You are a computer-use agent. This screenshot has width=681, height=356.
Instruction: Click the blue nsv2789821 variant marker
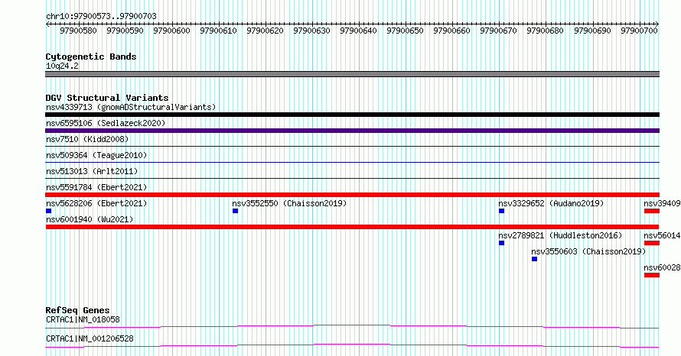tap(501, 243)
